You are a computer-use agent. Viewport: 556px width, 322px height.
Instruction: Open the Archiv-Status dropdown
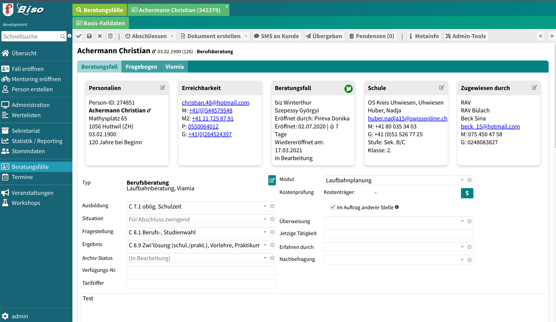point(265,258)
